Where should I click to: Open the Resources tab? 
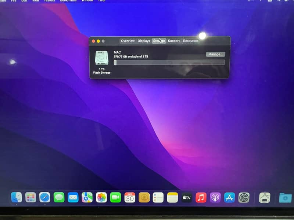[x=191, y=41]
